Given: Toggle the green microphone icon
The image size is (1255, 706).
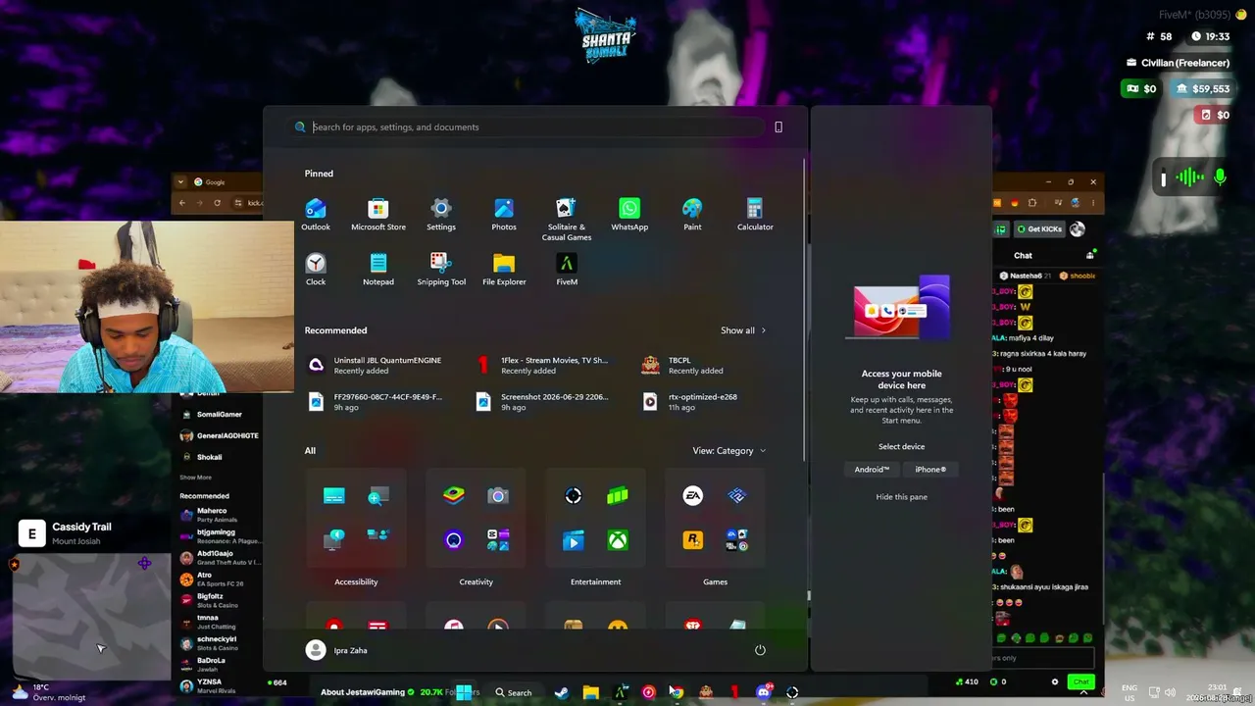Looking at the screenshot, I should click(x=1220, y=177).
